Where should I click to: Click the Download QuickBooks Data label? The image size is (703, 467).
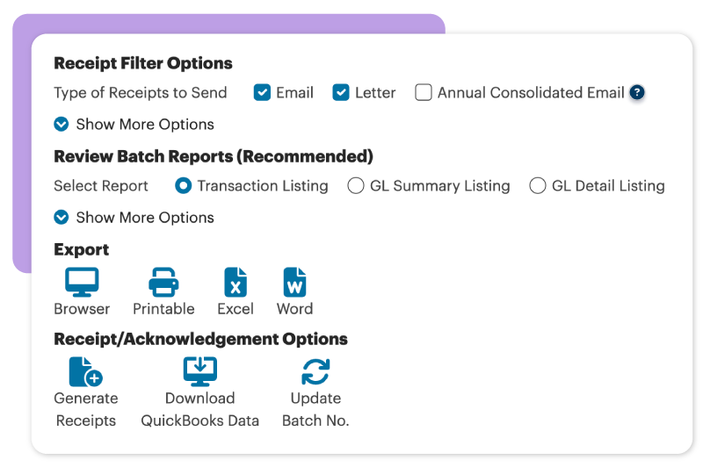[200, 409]
